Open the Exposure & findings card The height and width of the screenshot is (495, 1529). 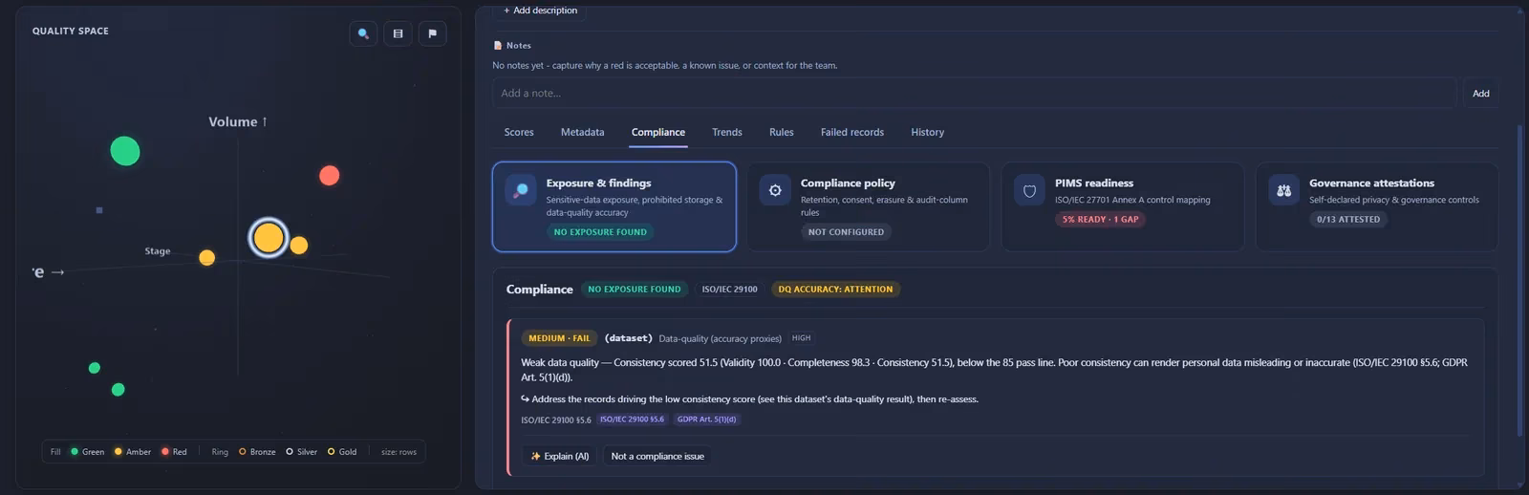point(614,206)
